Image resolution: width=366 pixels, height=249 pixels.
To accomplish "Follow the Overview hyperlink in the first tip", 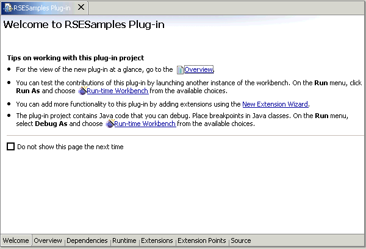I will (199, 70).
